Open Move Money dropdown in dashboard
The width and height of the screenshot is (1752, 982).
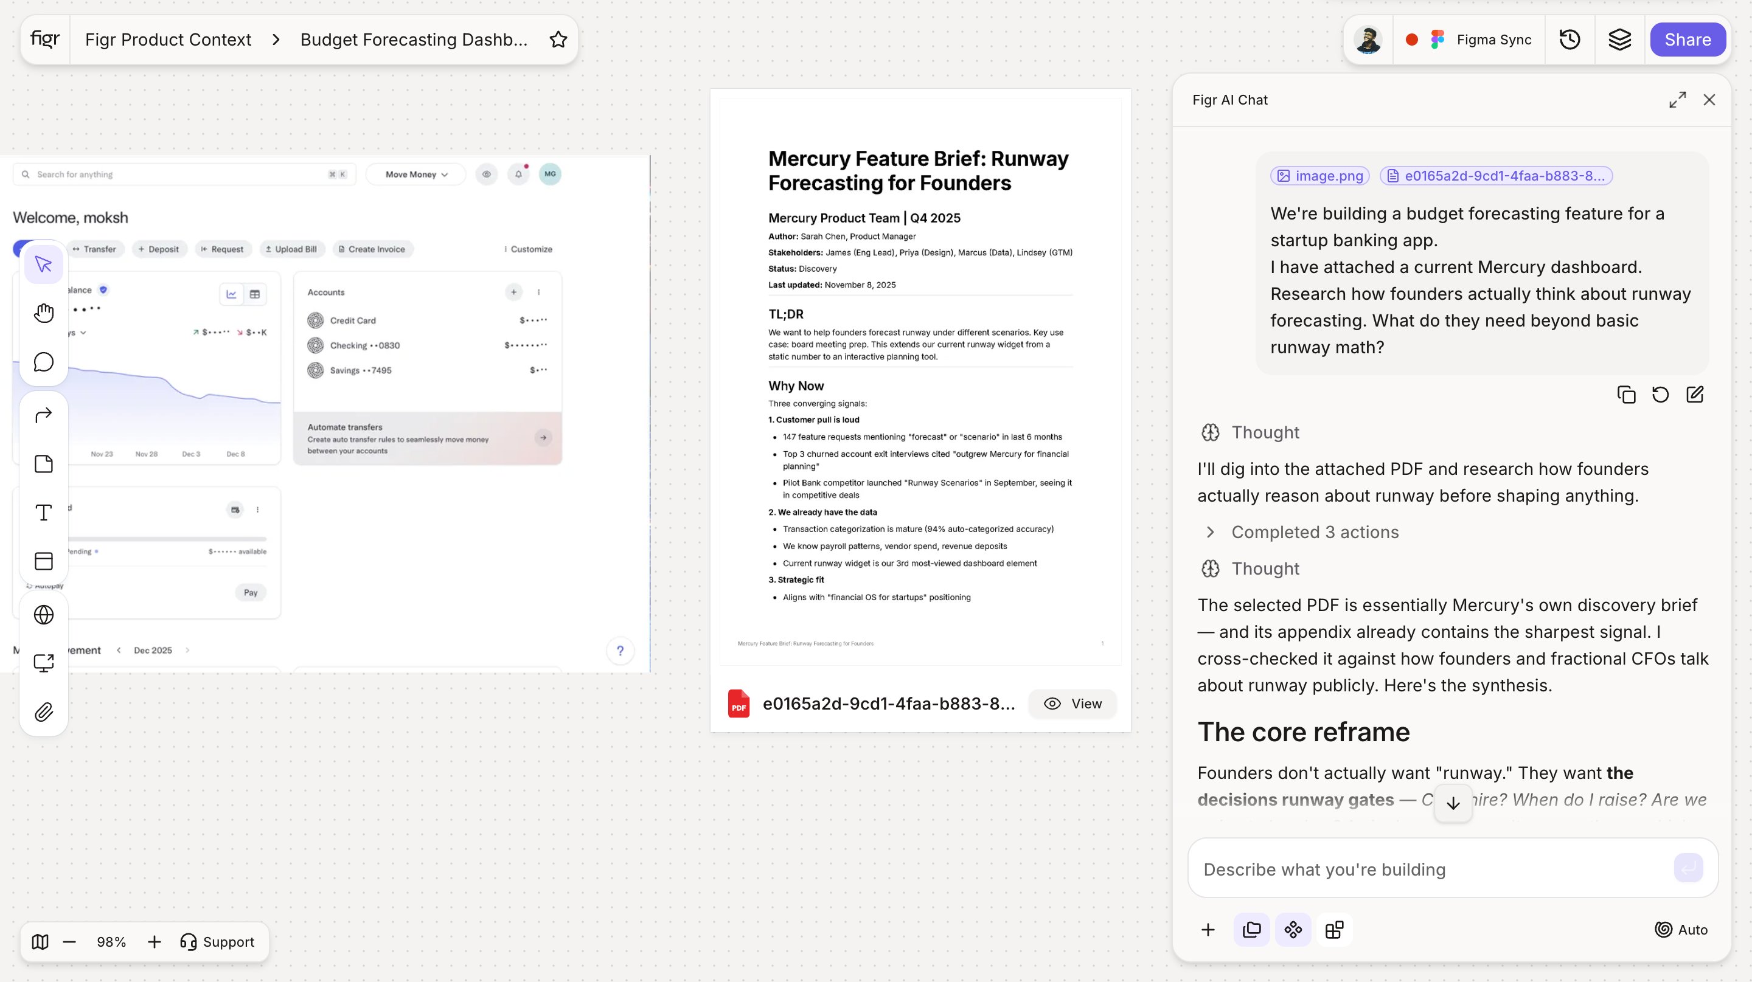point(416,175)
